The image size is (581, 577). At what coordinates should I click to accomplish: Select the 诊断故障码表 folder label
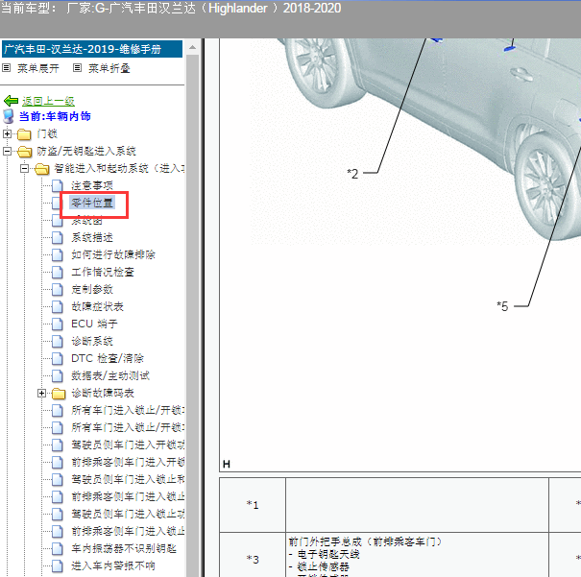pos(103,393)
